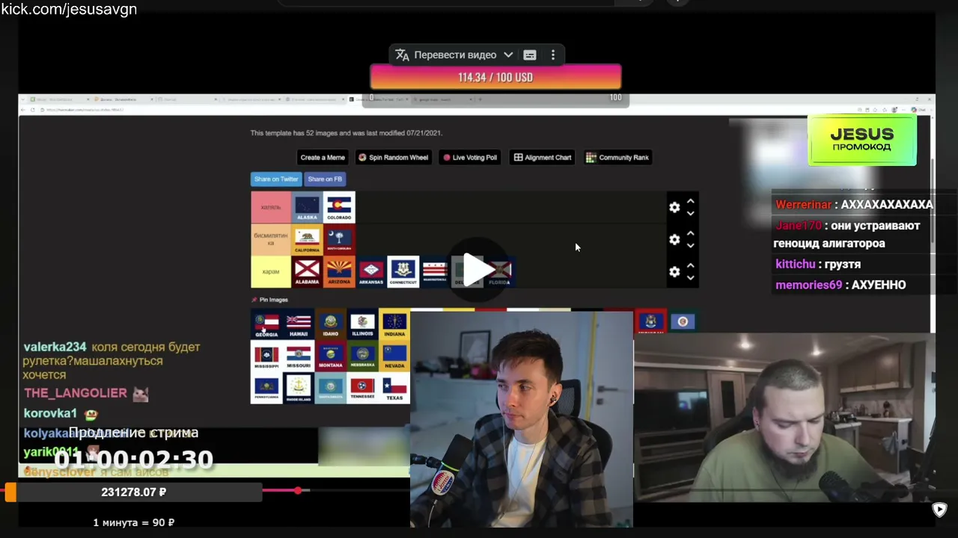Pick the Rhode Island flag from the image pool
The height and width of the screenshot is (538, 958).
click(x=299, y=389)
